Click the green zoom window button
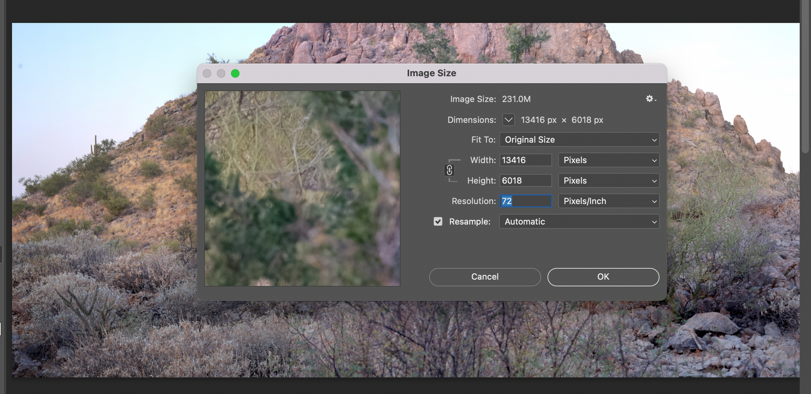This screenshot has width=811, height=394. click(x=235, y=73)
